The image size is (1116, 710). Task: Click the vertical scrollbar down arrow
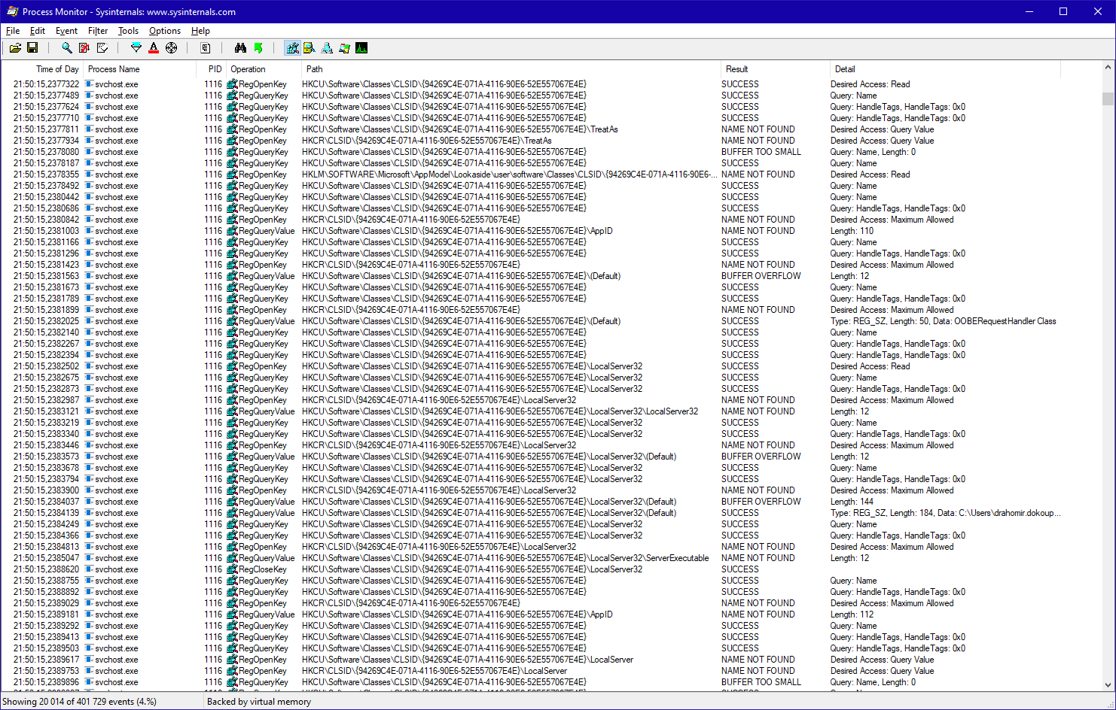(1108, 684)
